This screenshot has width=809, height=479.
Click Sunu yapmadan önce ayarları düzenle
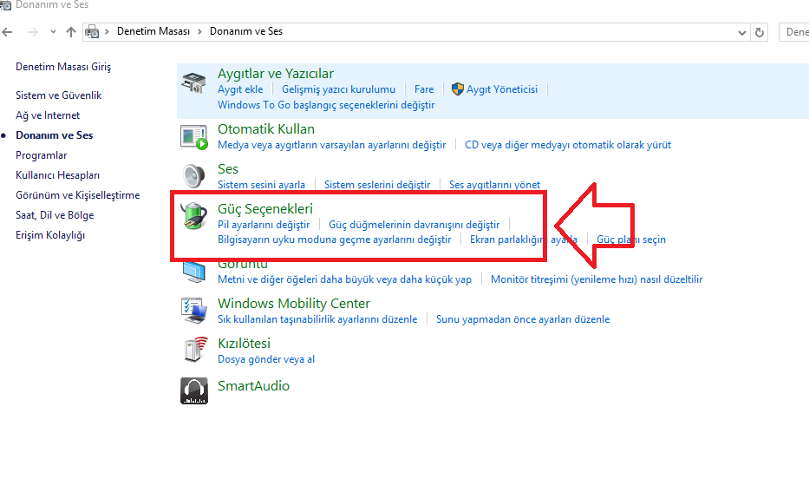click(x=523, y=319)
